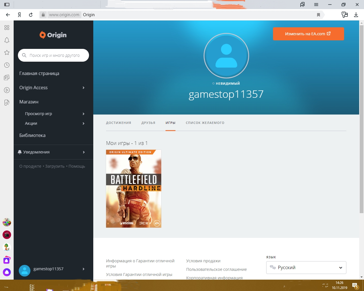The width and height of the screenshot is (364, 291).
Task: Expand the Origin Access submenu
Action: point(83,88)
